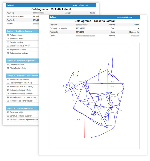Click the Sexo value M

[x=138, y=28]
